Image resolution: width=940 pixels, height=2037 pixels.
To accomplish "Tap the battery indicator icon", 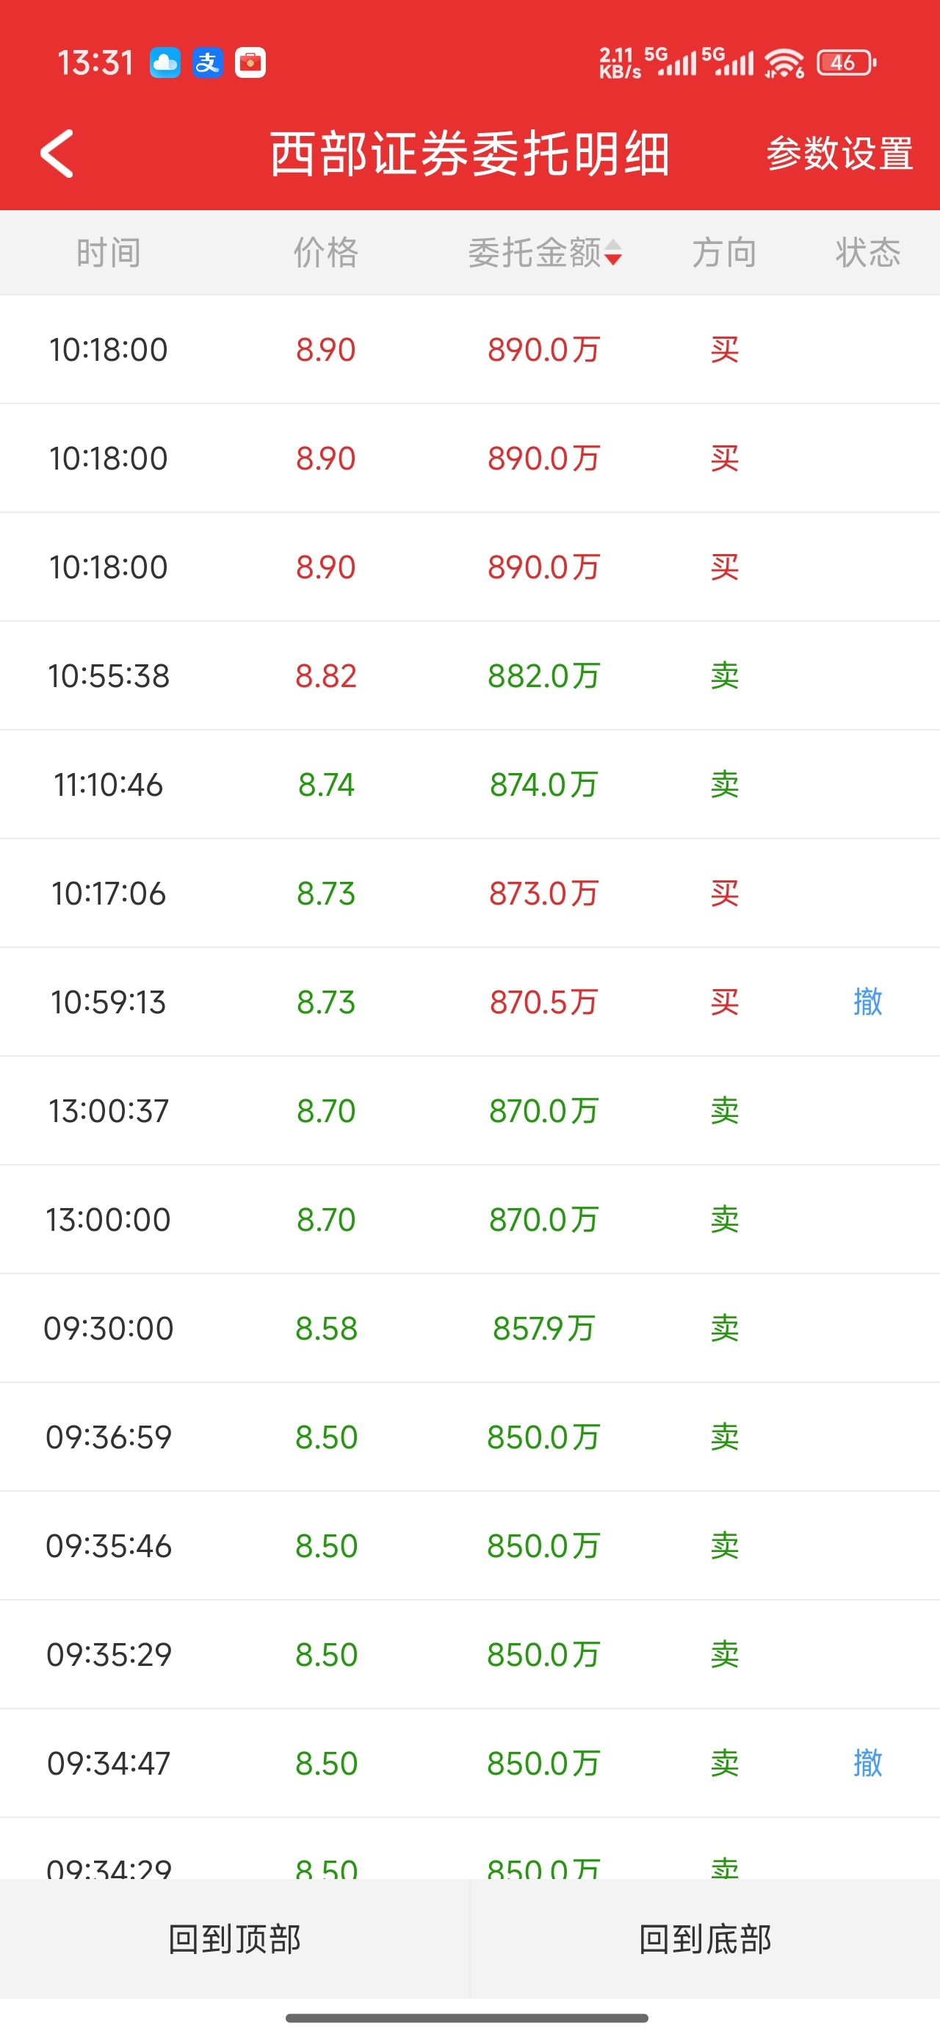I will click(846, 62).
